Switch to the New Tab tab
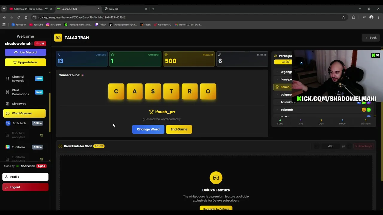383x215 pixels. click(x=125, y=9)
